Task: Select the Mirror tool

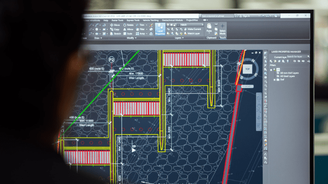Action: coord(129,29)
